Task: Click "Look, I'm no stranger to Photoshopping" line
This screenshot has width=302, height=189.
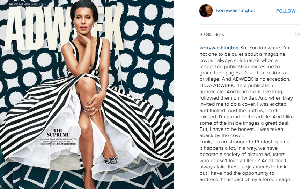Action: pyautogui.click(x=245, y=142)
